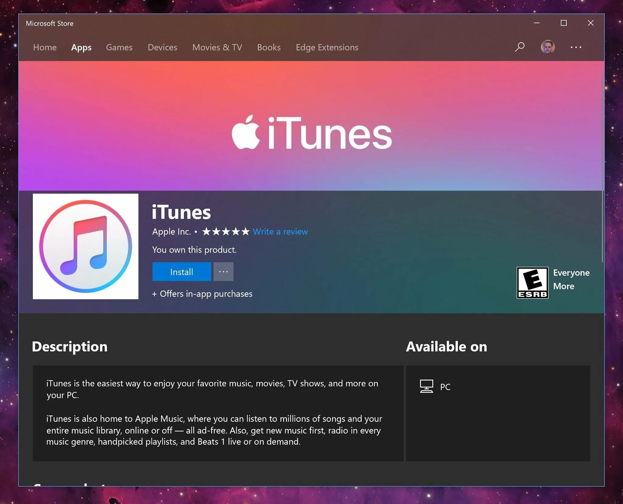Open the Movies & TV section
Image resolution: width=623 pixels, height=504 pixels.
[217, 47]
